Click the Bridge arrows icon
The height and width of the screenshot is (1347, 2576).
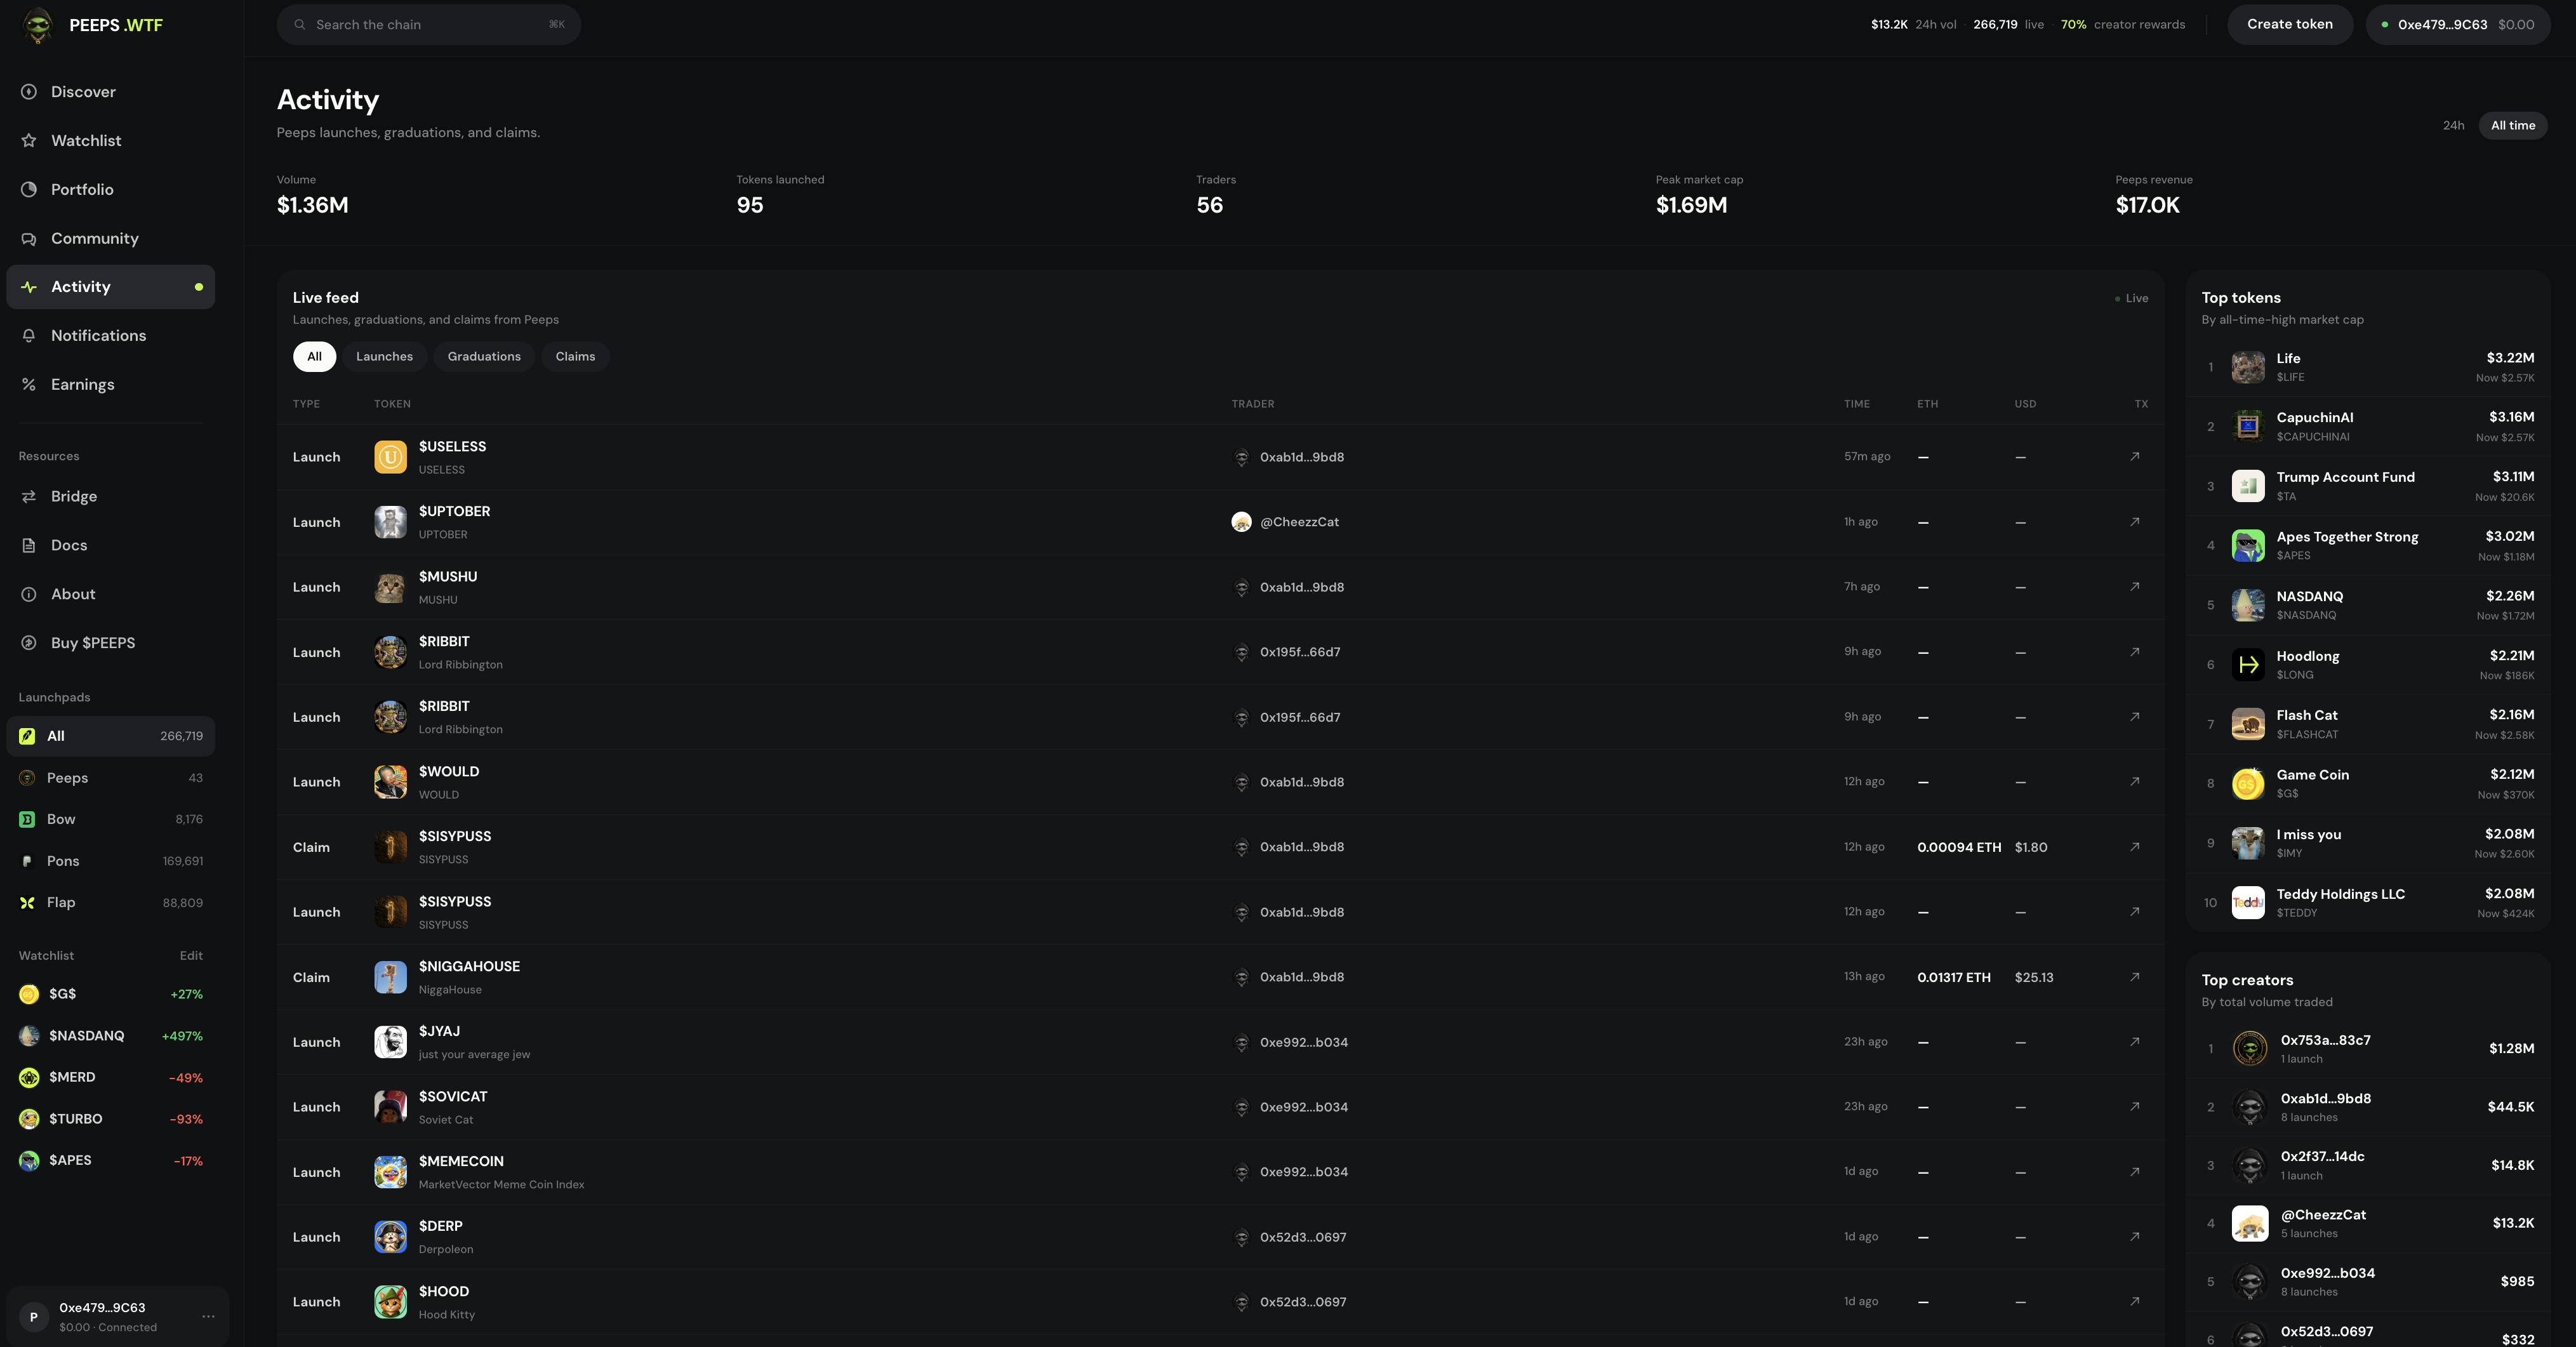(x=29, y=497)
